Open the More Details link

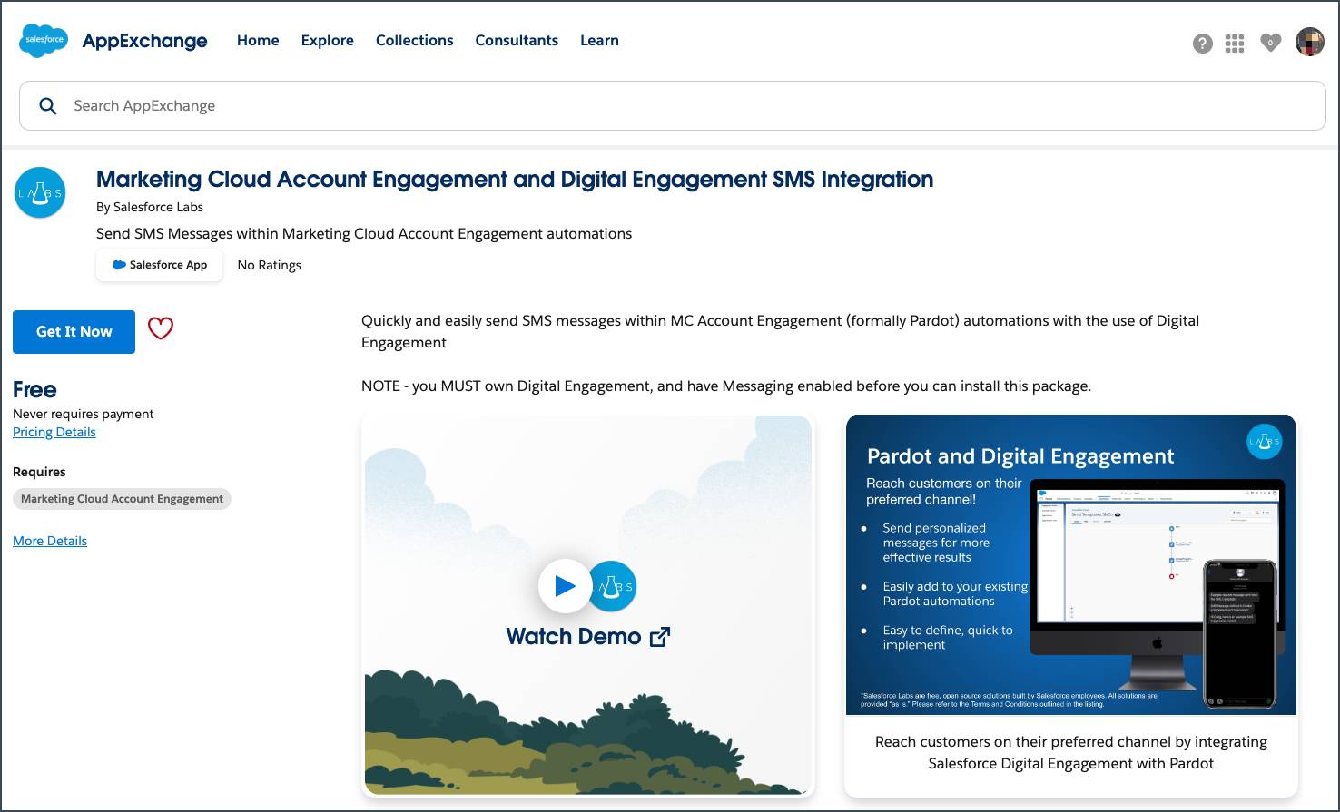pyautogui.click(x=50, y=541)
